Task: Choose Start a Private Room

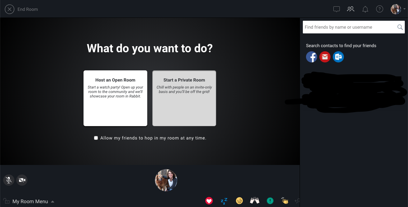Action: click(x=184, y=98)
